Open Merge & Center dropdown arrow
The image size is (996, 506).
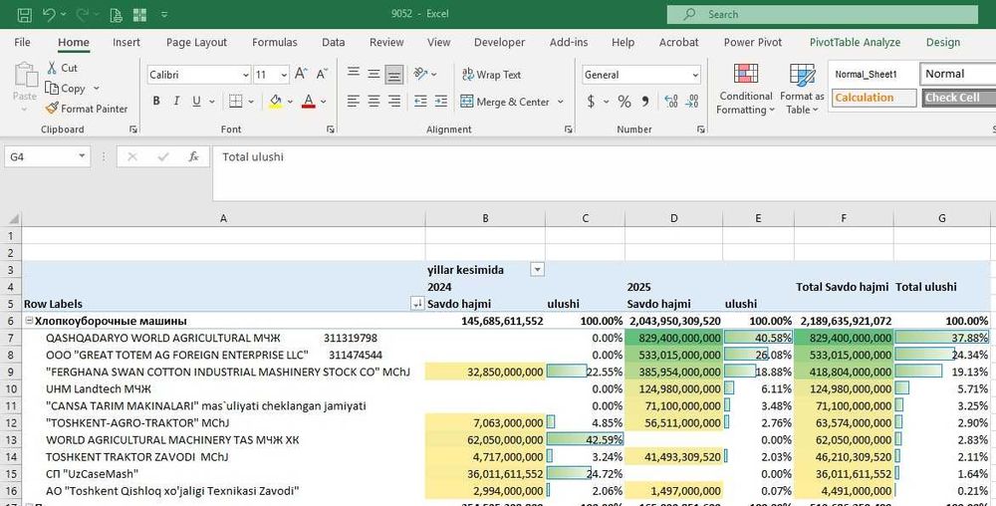pos(560,102)
